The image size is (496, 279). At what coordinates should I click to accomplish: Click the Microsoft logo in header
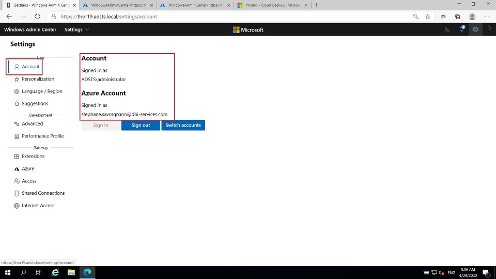248,30
